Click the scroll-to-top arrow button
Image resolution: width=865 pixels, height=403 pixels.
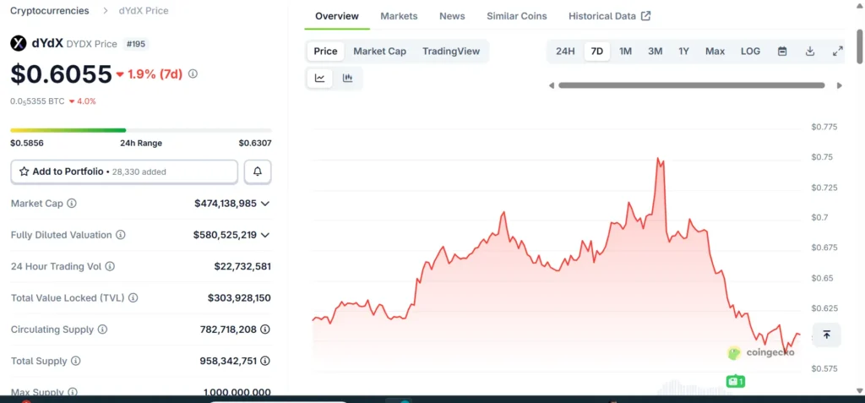point(826,335)
